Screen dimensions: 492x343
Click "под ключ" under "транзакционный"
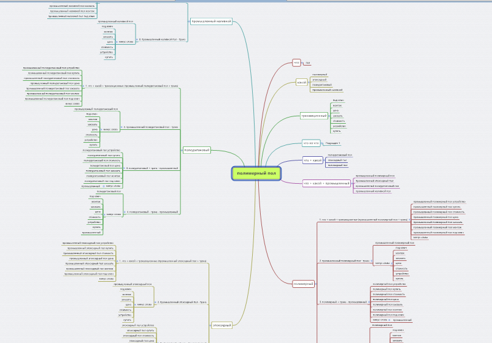[x=338, y=100]
